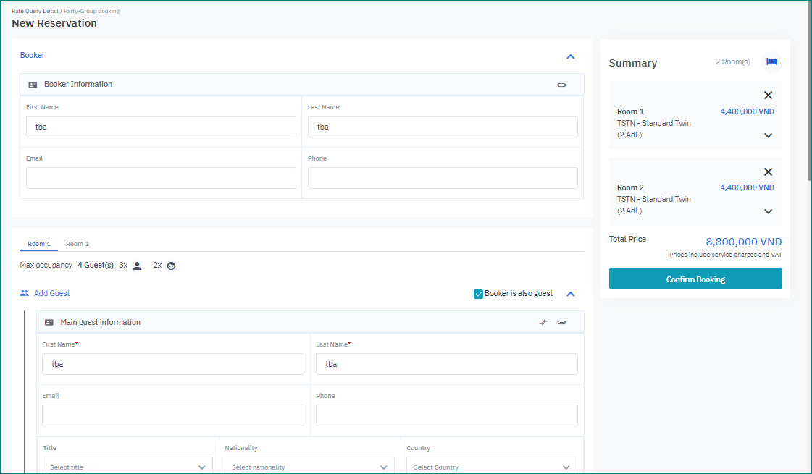Image resolution: width=812 pixels, height=474 pixels.
Task: Click the swap arrows icon in Main guest header
Action: (543, 323)
